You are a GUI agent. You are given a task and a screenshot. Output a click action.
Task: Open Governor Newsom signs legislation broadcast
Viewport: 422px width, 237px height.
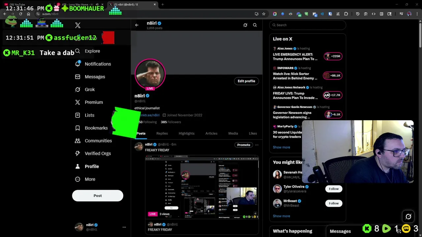click(x=292, y=115)
